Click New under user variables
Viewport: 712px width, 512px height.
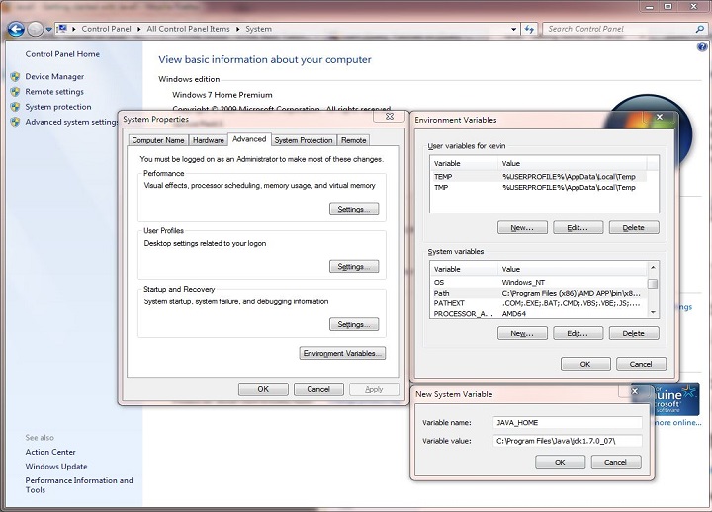tap(523, 228)
